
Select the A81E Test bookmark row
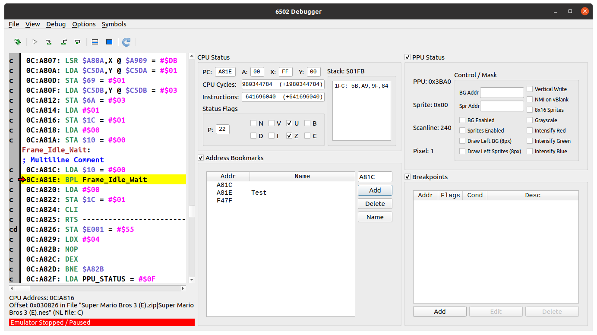click(x=281, y=193)
